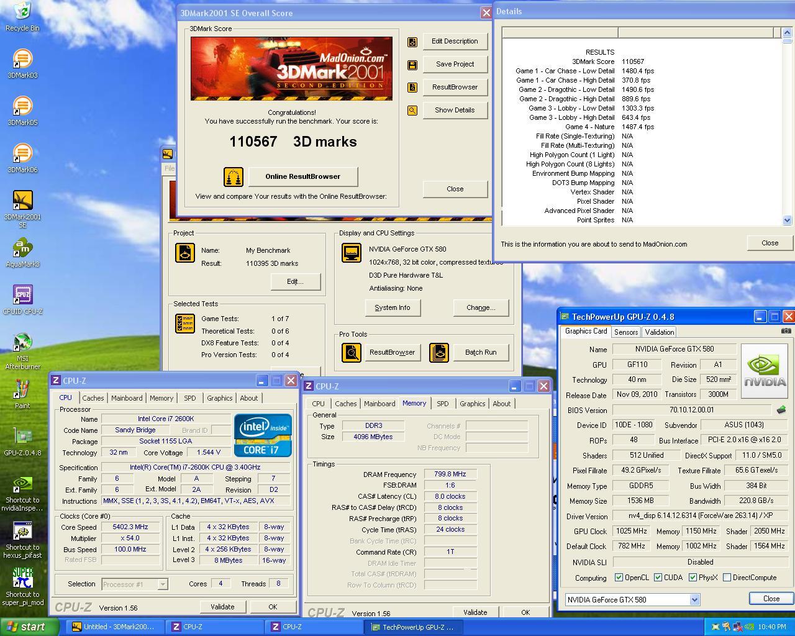Click the Batch Run button
The image size is (795, 636).
click(x=481, y=353)
